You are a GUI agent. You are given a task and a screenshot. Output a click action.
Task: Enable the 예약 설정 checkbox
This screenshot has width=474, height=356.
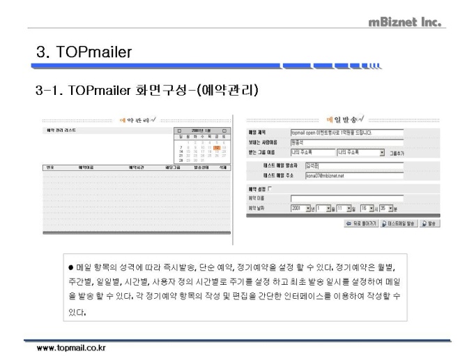tap(270, 188)
